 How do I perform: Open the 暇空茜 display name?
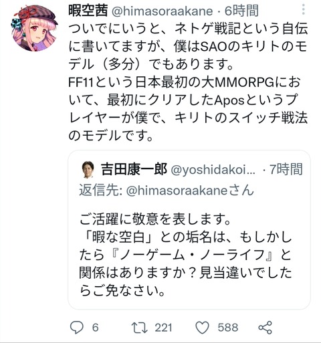point(88,11)
